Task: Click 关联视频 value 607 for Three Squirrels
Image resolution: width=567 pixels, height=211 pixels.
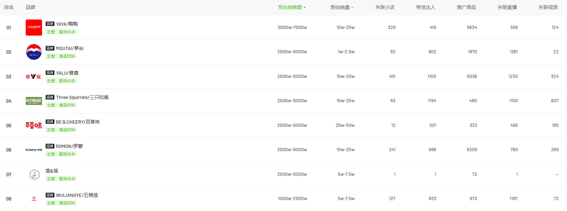Action: coord(555,101)
